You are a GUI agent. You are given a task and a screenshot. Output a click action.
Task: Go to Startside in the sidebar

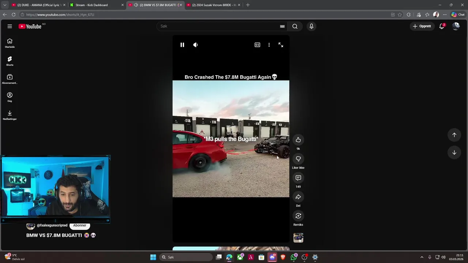tap(10, 43)
